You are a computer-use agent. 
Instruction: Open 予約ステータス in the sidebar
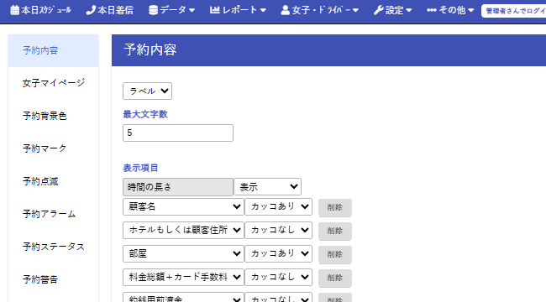click(x=54, y=247)
